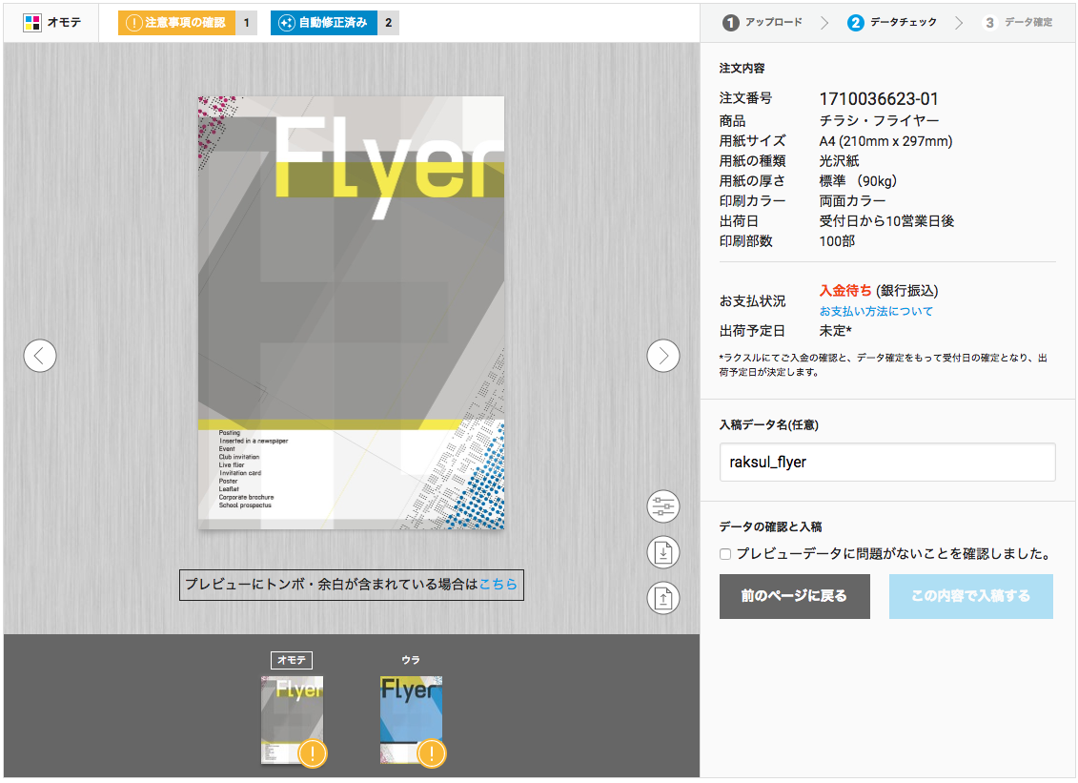Go to step 1 アップロード

pos(762,22)
